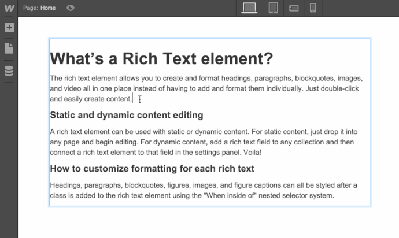Place cursor in paragraph starting "Headings, paragraphs, blockquotes, figures"
399x238 pixels.
204,190
